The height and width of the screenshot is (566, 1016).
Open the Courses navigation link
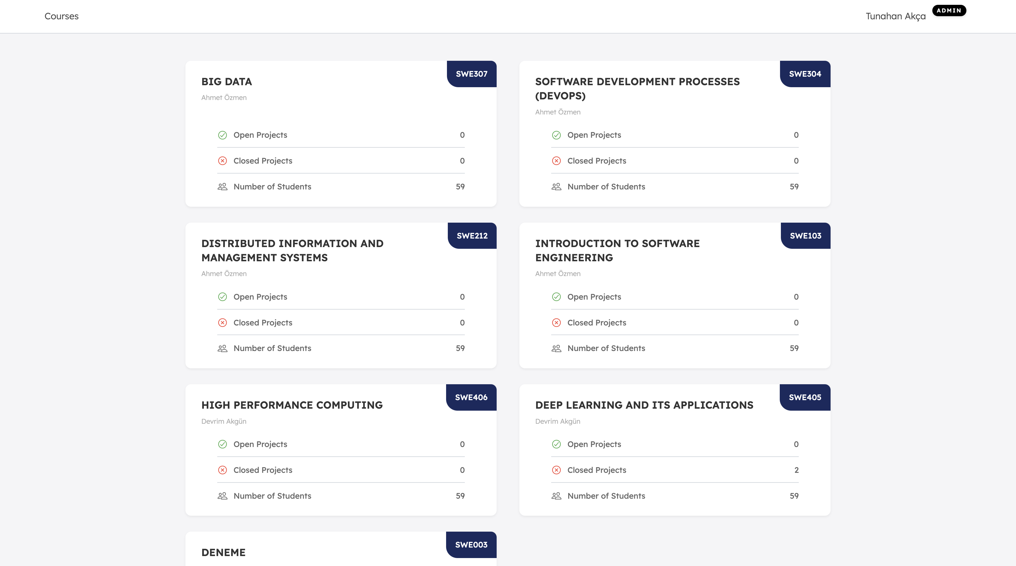(62, 16)
